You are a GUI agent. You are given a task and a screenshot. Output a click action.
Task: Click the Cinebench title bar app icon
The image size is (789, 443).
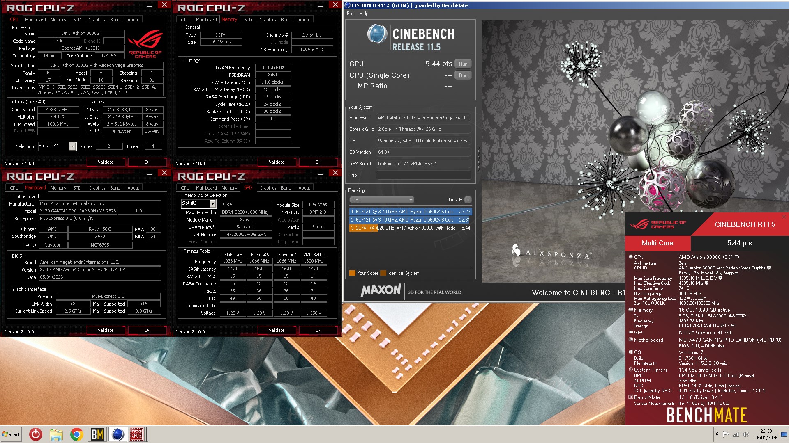pyautogui.click(x=347, y=5)
